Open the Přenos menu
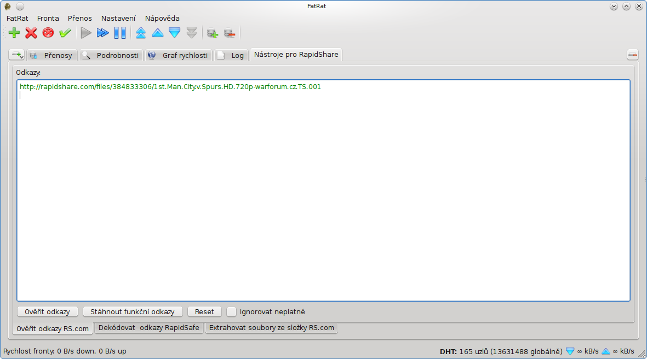647x359 pixels. 79,18
